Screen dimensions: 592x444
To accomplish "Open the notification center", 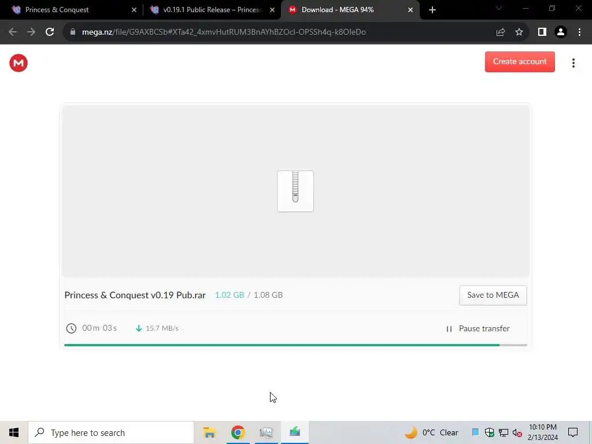I will [573, 432].
